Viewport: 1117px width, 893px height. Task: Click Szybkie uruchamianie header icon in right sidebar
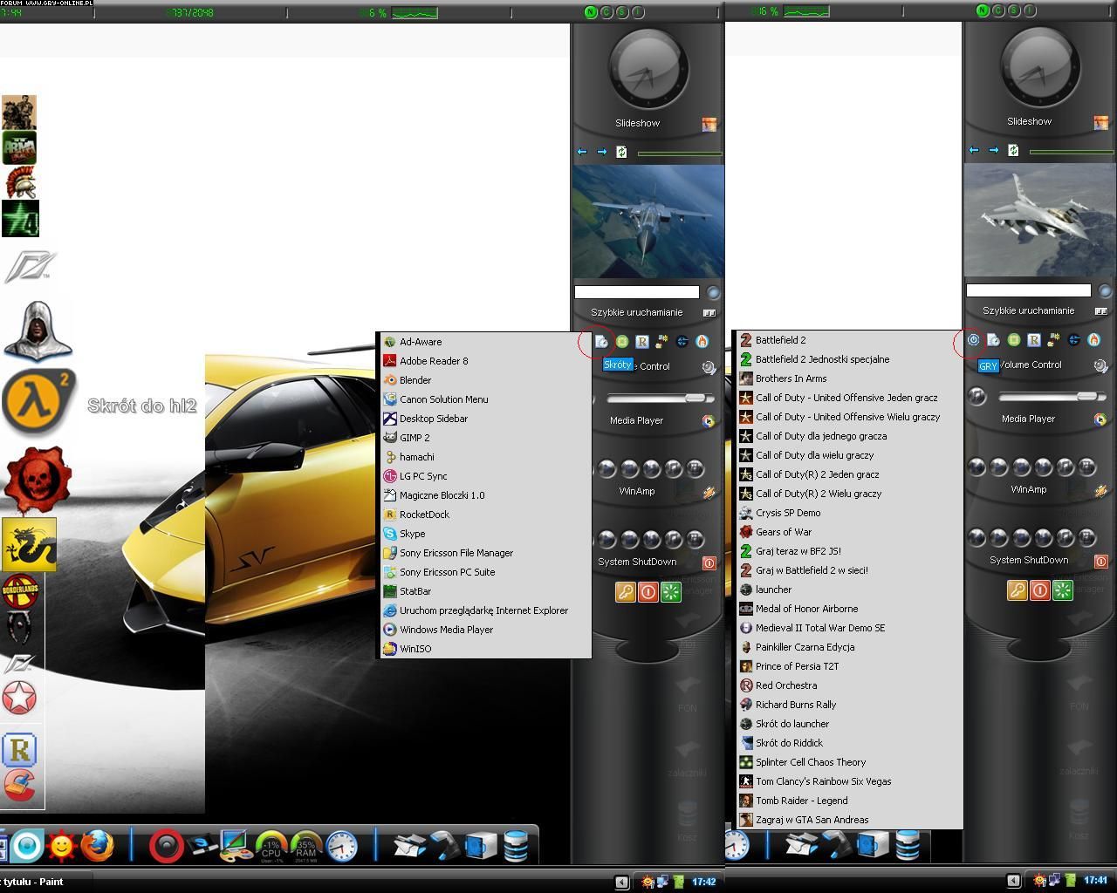pyautogui.click(x=1101, y=311)
